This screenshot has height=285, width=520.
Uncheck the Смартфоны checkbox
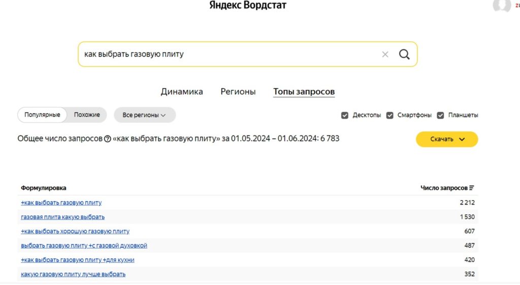389,115
